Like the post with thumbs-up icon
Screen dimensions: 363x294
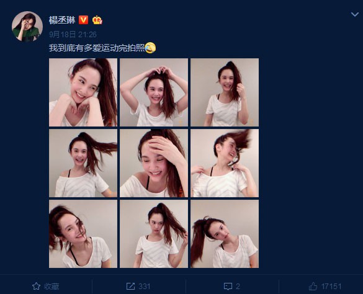(x=313, y=287)
